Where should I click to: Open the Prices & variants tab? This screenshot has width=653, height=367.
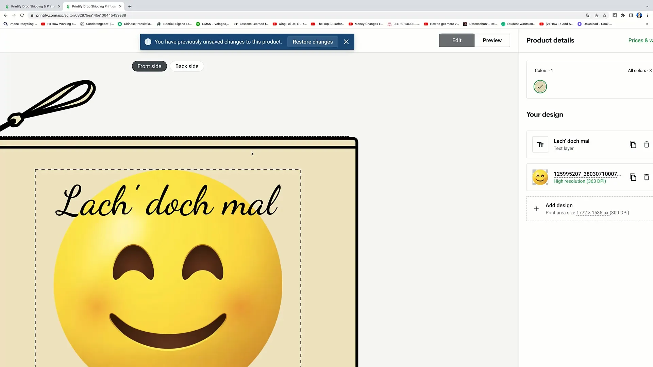pyautogui.click(x=640, y=40)
